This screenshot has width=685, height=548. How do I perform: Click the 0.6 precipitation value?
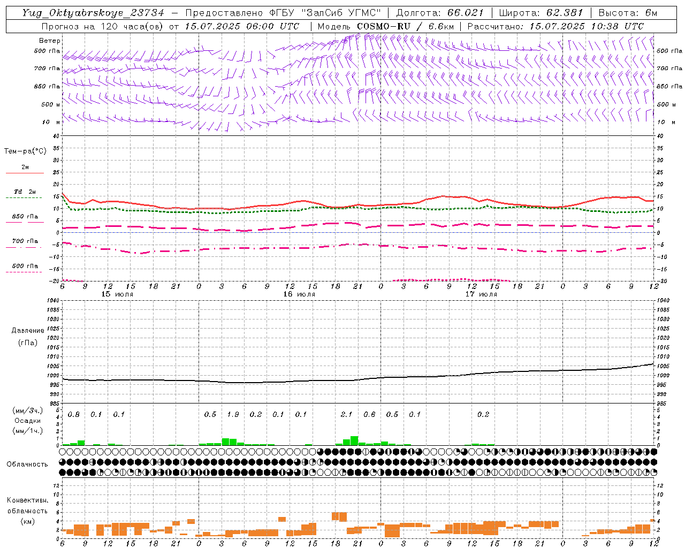369,414
